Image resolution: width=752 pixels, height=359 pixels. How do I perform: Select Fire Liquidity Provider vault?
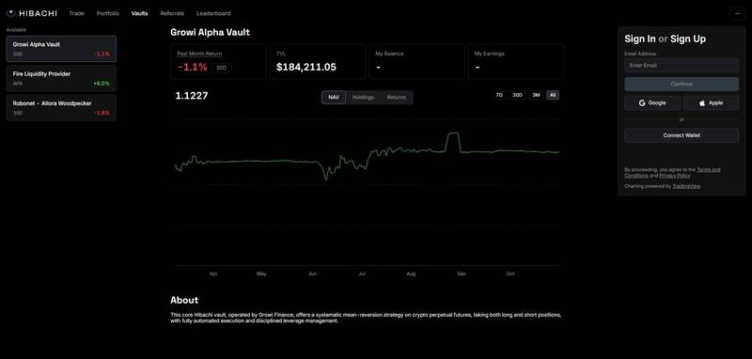(x=61, y=79)
